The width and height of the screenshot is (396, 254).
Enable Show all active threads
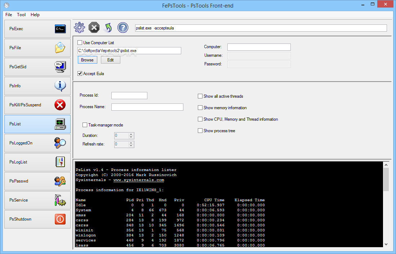[x=200, y=96]
